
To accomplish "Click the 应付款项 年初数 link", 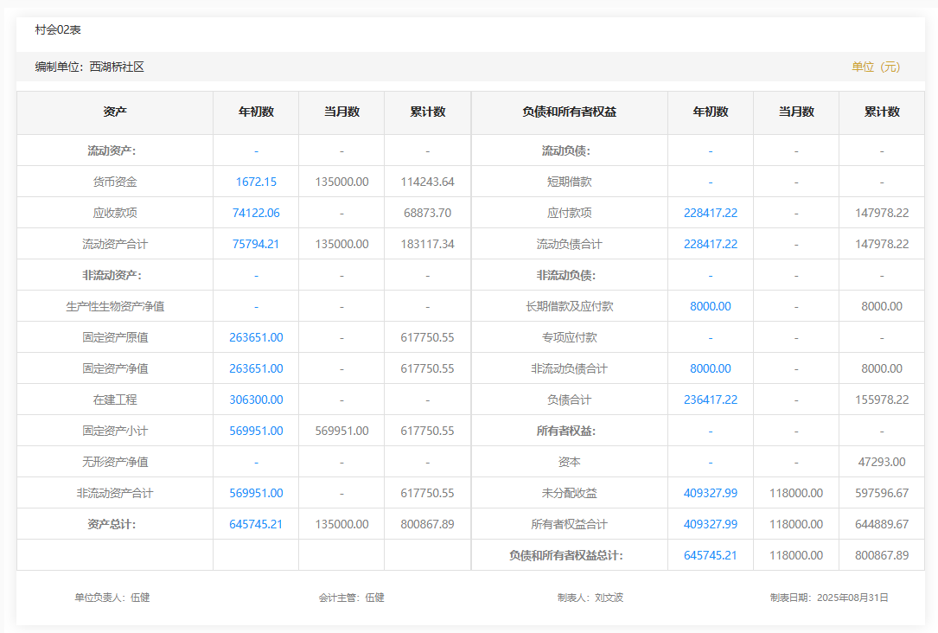I will click(710, 213).
